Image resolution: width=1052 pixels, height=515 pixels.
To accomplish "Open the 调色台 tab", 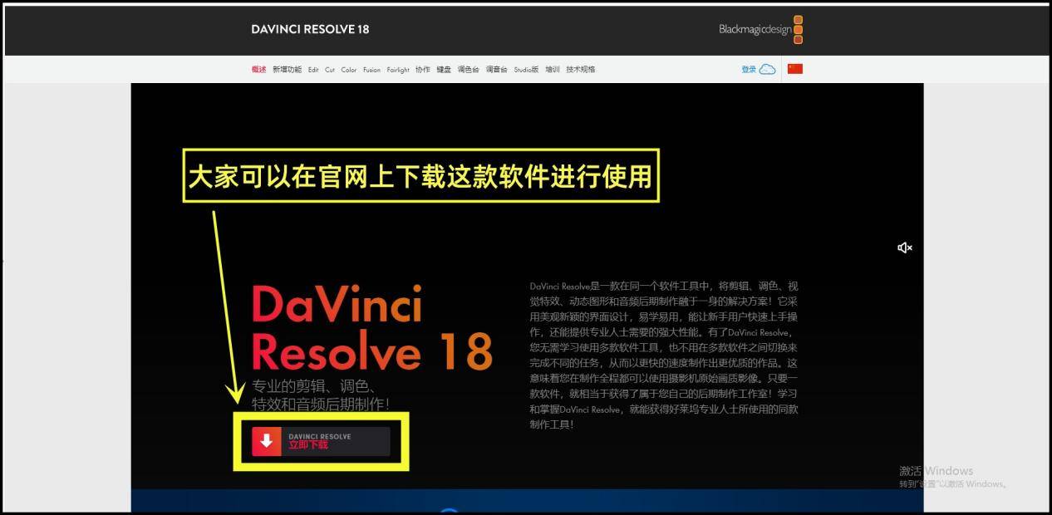I will 469,70.
